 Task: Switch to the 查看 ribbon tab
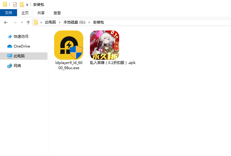(57, 13)
